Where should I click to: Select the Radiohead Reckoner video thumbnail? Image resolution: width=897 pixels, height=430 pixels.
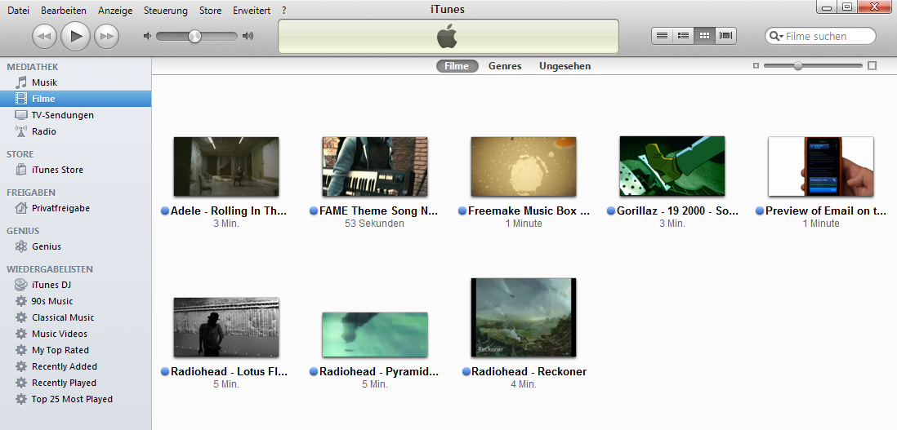click(524, 317)
